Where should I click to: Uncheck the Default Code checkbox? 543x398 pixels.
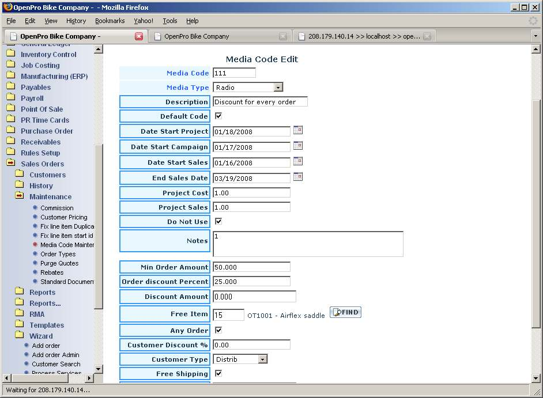(x=218, y=116)
